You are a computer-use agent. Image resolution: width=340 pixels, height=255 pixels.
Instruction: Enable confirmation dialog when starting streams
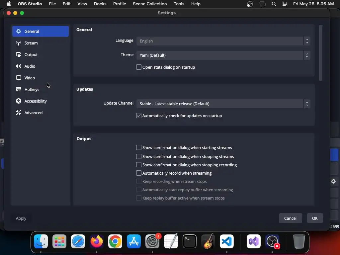coord(138,147)
